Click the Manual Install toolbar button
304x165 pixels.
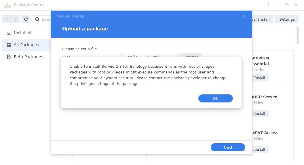tap(263, 19)
